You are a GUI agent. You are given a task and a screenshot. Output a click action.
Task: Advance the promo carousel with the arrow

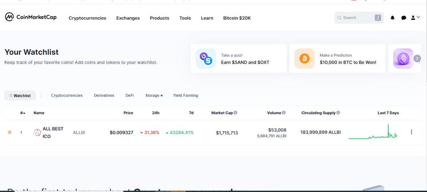coord(417,59)
